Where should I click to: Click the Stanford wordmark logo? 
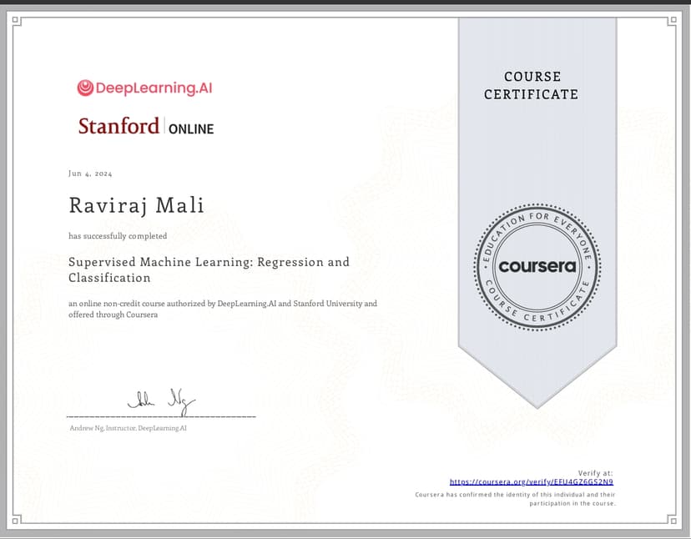coord(119,127)
